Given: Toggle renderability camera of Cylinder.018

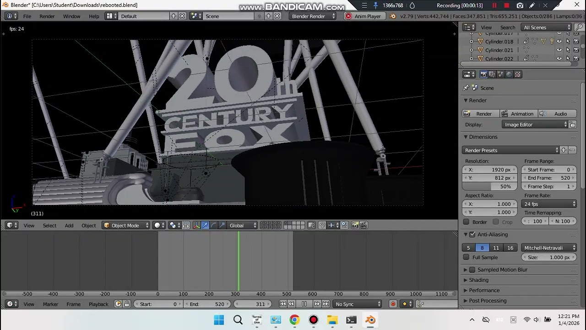Looking at the screenshot, I should tap(576, 42).
